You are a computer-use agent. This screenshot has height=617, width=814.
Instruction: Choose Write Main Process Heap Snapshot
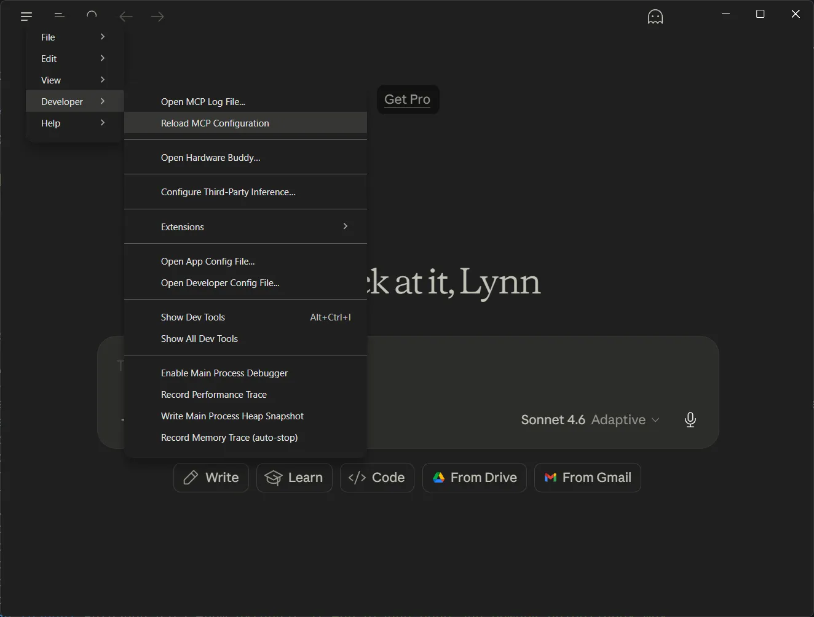click(x=245, y=416)
